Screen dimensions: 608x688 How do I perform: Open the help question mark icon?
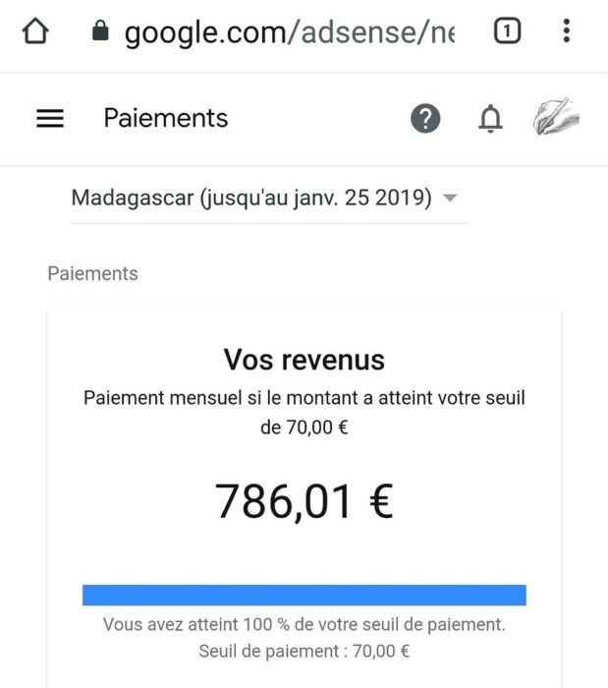(x=425, y=119)
